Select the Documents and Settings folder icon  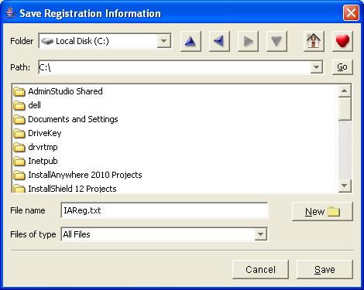click(x=19, y=119)
